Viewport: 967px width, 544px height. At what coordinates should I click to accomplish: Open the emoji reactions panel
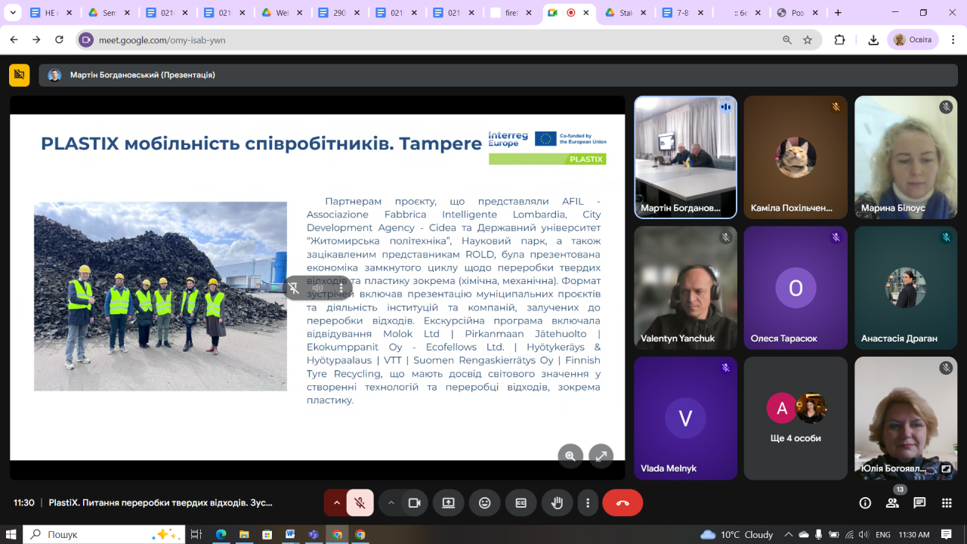pos(485,503)
